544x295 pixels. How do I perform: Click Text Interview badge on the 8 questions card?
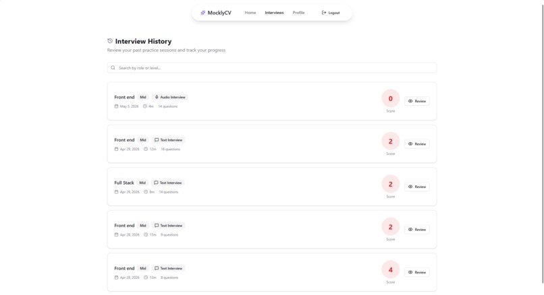[x=169, y=268]
